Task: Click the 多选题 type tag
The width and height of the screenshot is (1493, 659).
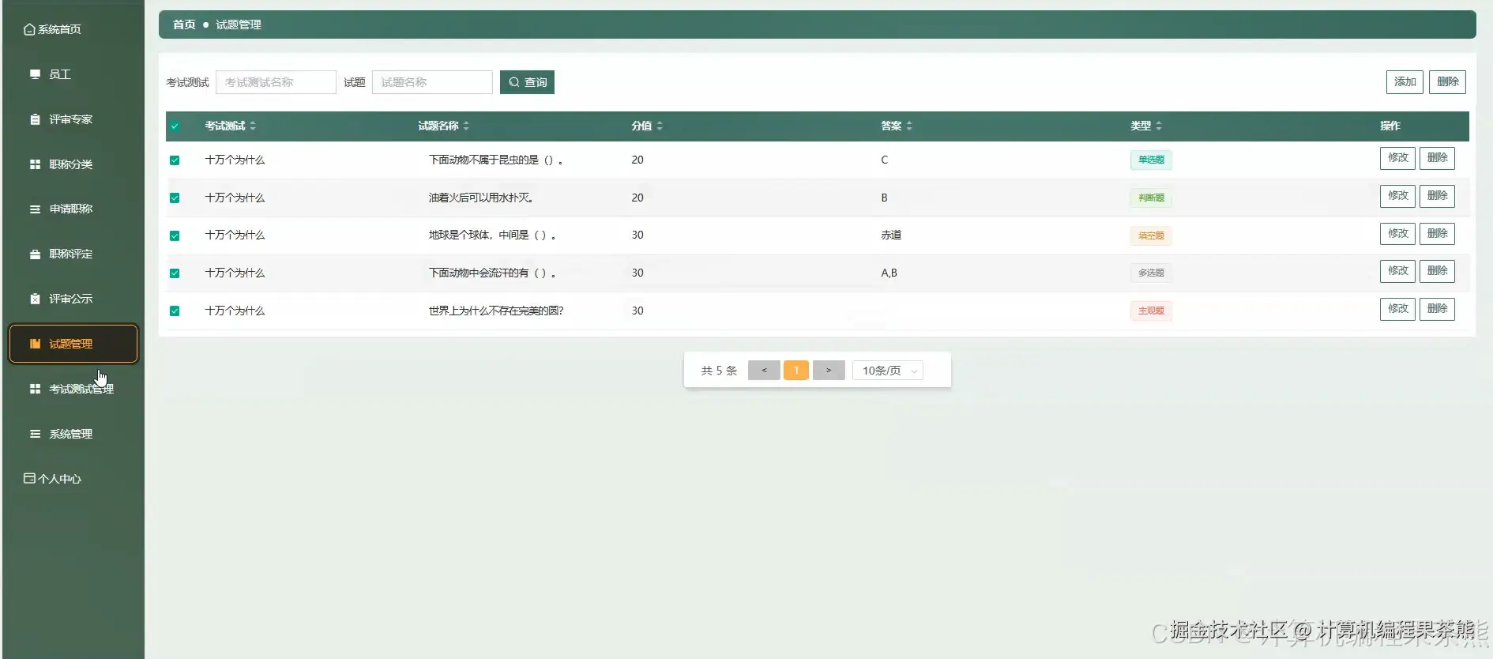Action: pos(1151,273)
